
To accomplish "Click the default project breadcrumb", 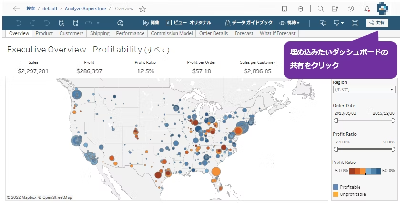I will tap(50, 9).
